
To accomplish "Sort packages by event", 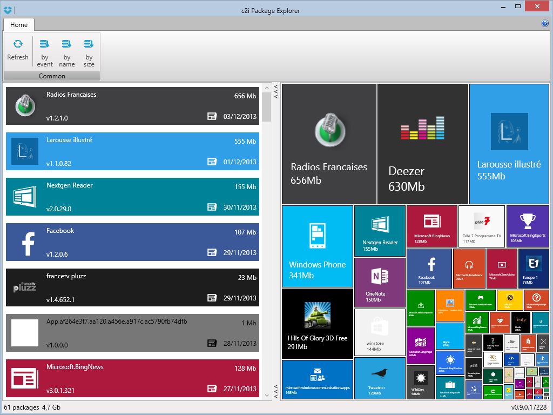I will point(45,53).
